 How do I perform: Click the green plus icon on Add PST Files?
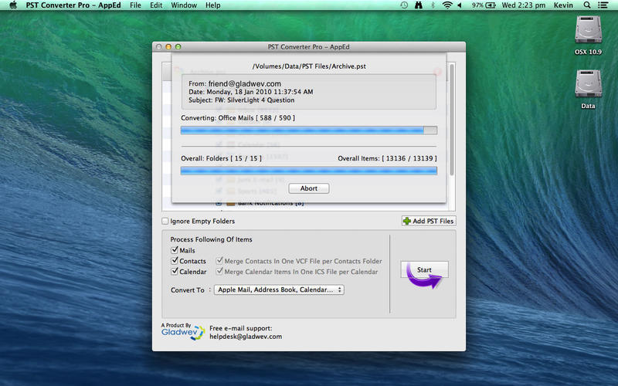pyautogui.click(x=407, y=221)
